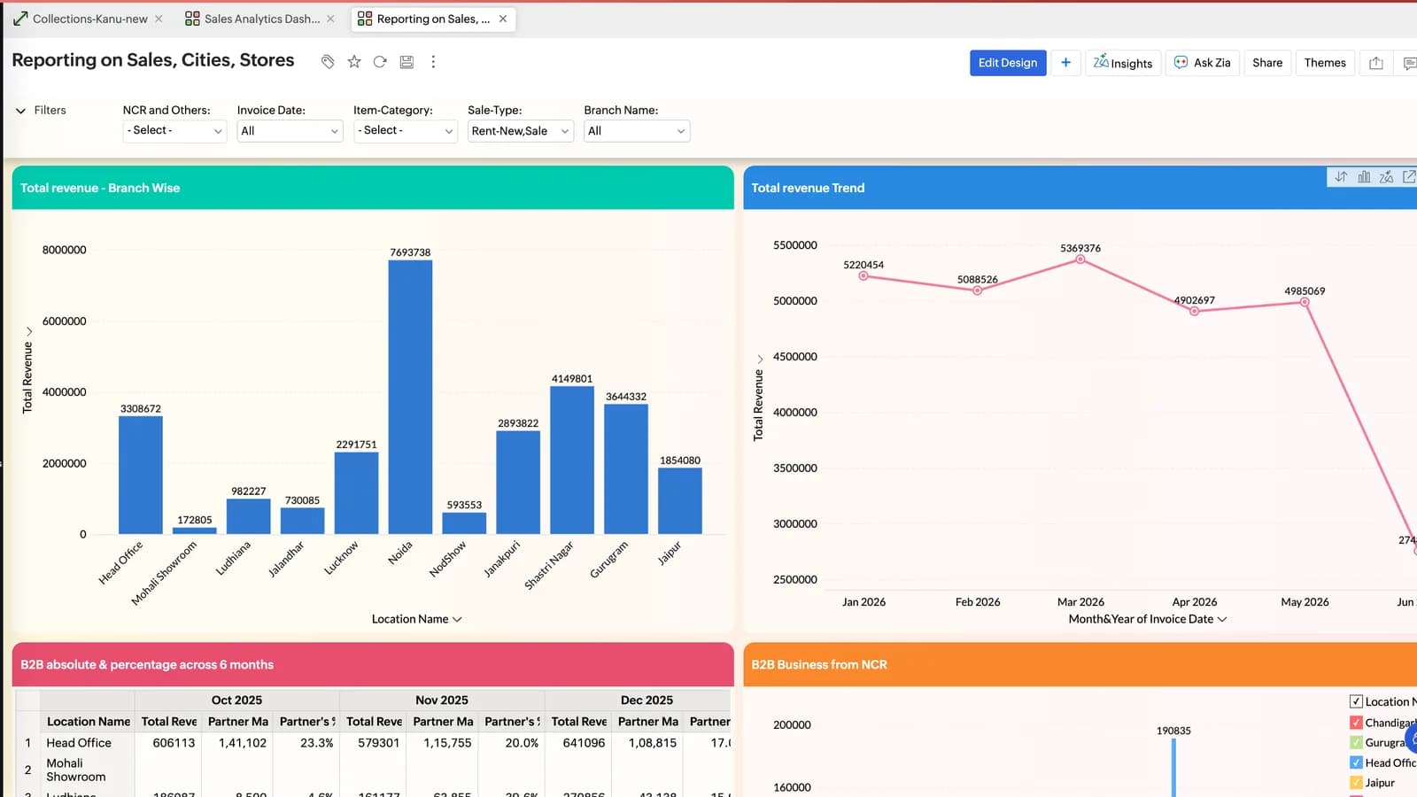1417x797 pixels.
Task: Click the Ask Zia button
Action: tap(1203, 63)
